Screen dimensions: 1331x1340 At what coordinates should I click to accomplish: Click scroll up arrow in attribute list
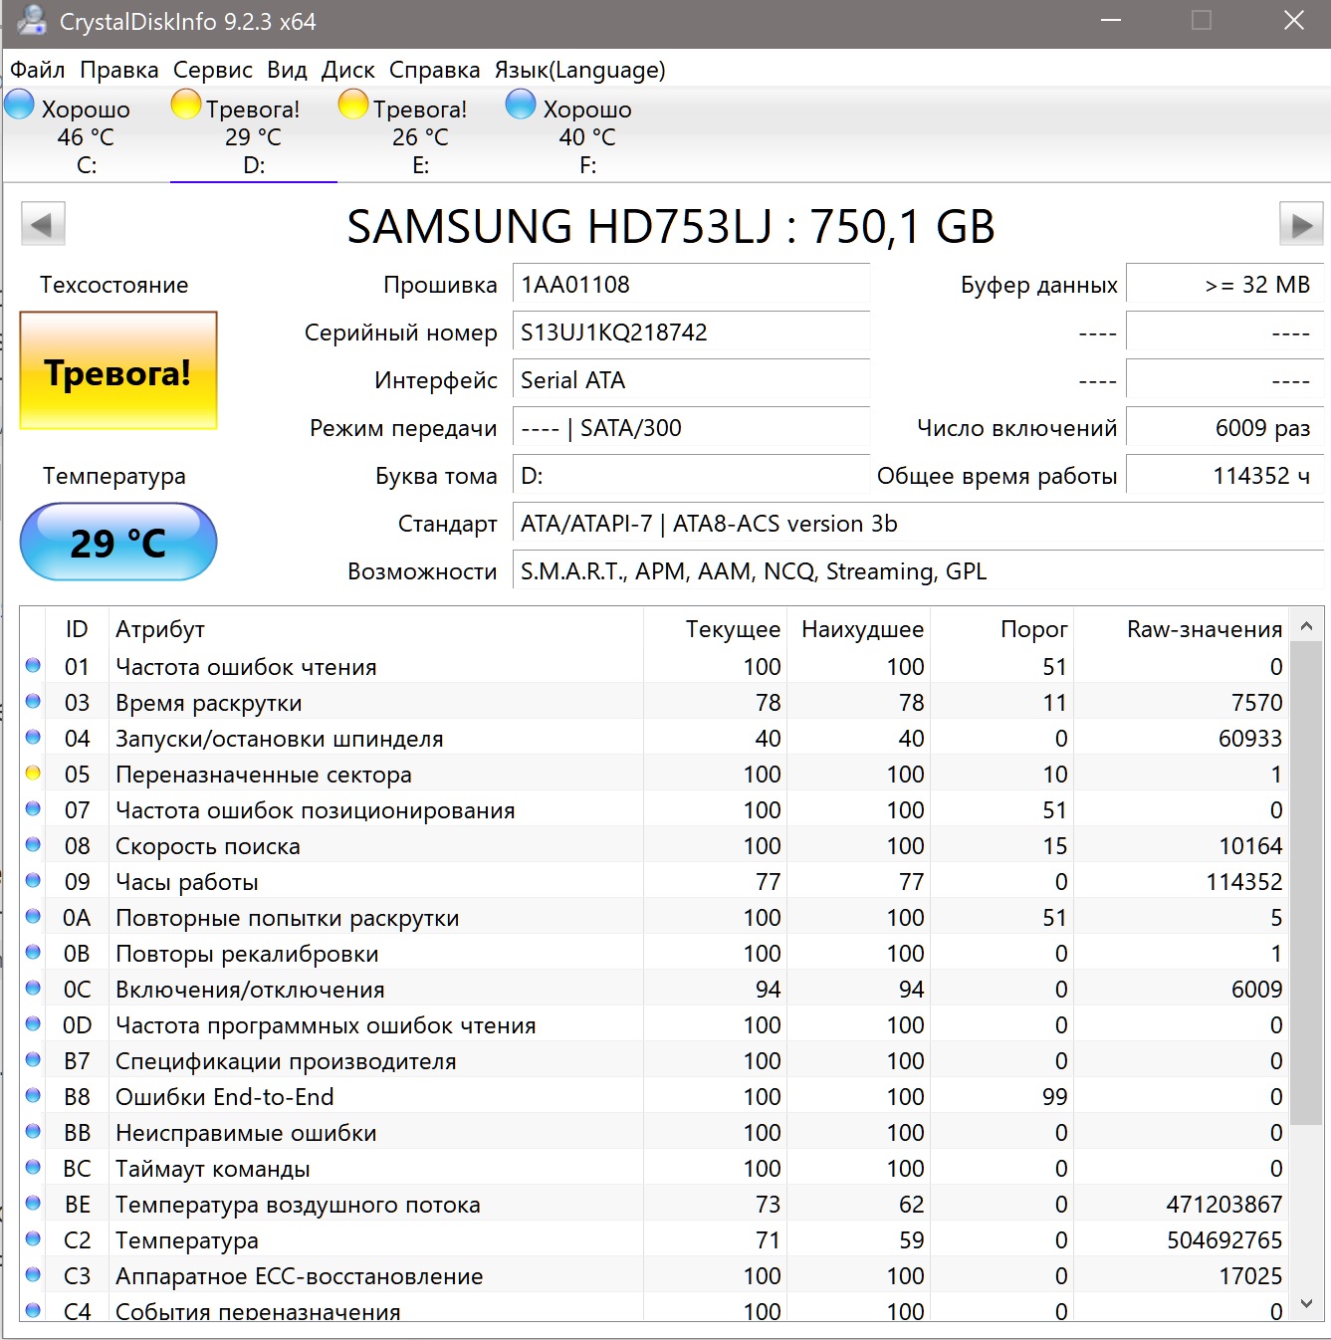[1307, 626]
